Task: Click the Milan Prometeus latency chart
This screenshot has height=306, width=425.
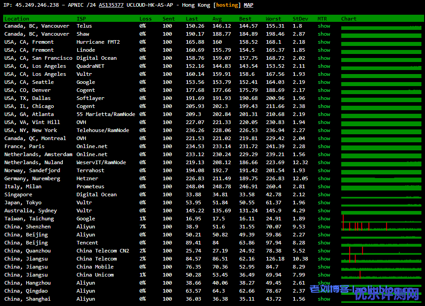Action: pyautogui.click(x=381, y=187)
